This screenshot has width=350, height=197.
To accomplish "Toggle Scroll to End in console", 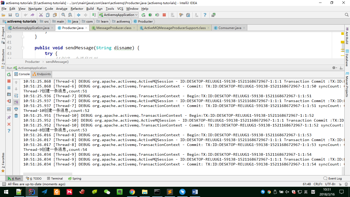I will click(x=16, y=102).
